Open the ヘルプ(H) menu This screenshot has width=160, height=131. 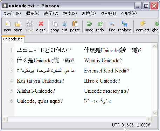click(129, 14)
